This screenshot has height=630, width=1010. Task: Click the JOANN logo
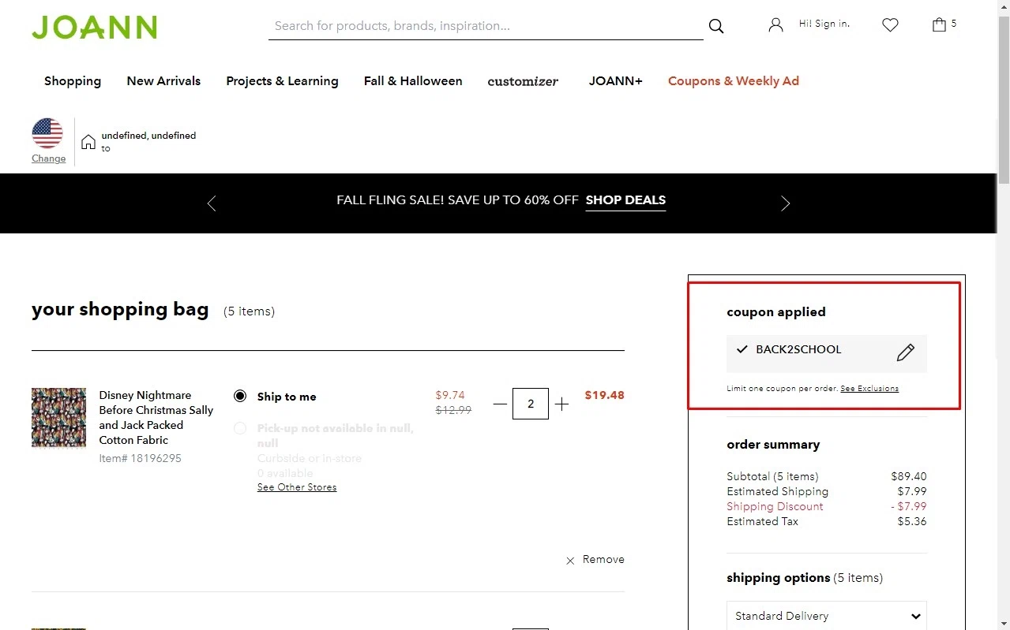point(94,26)
